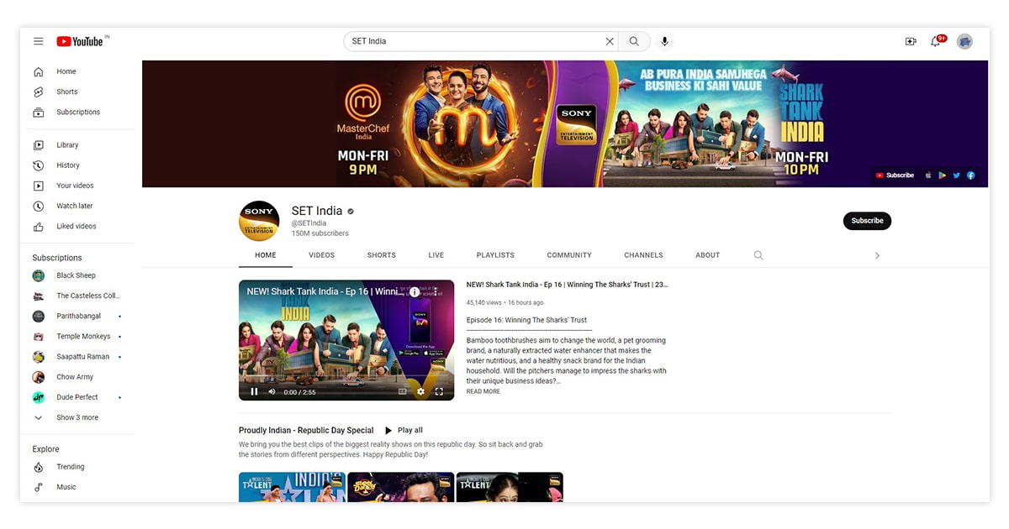The image size is (1009, 529).
Task: Pause the Shark Tank featured video
Action: (x=254, y=391)
